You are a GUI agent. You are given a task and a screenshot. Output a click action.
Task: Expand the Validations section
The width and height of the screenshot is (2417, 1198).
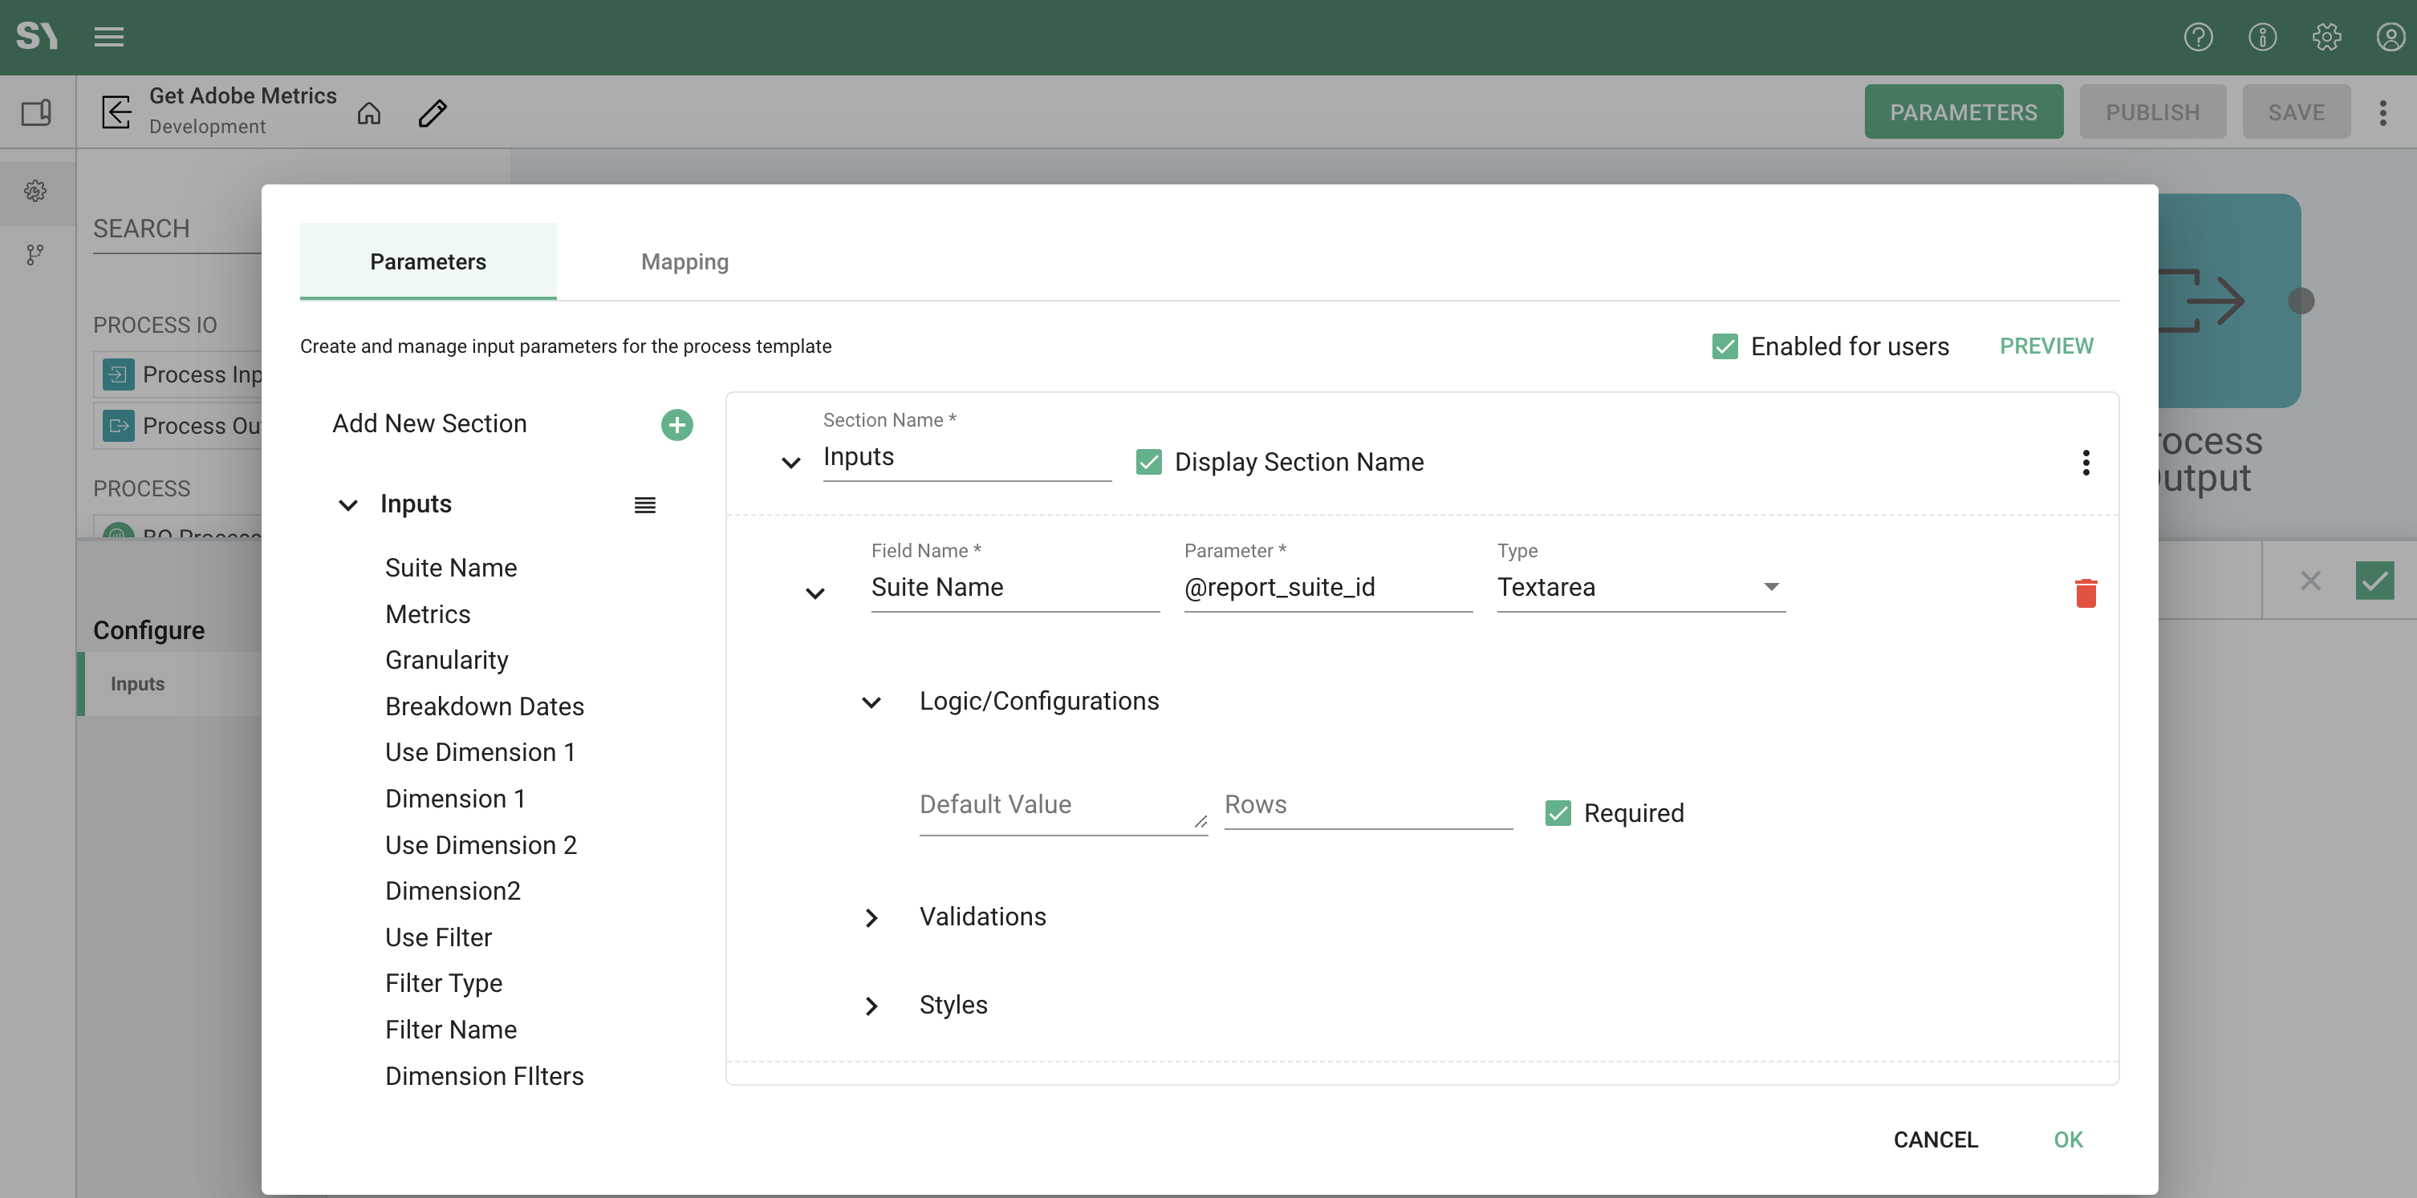871,917
